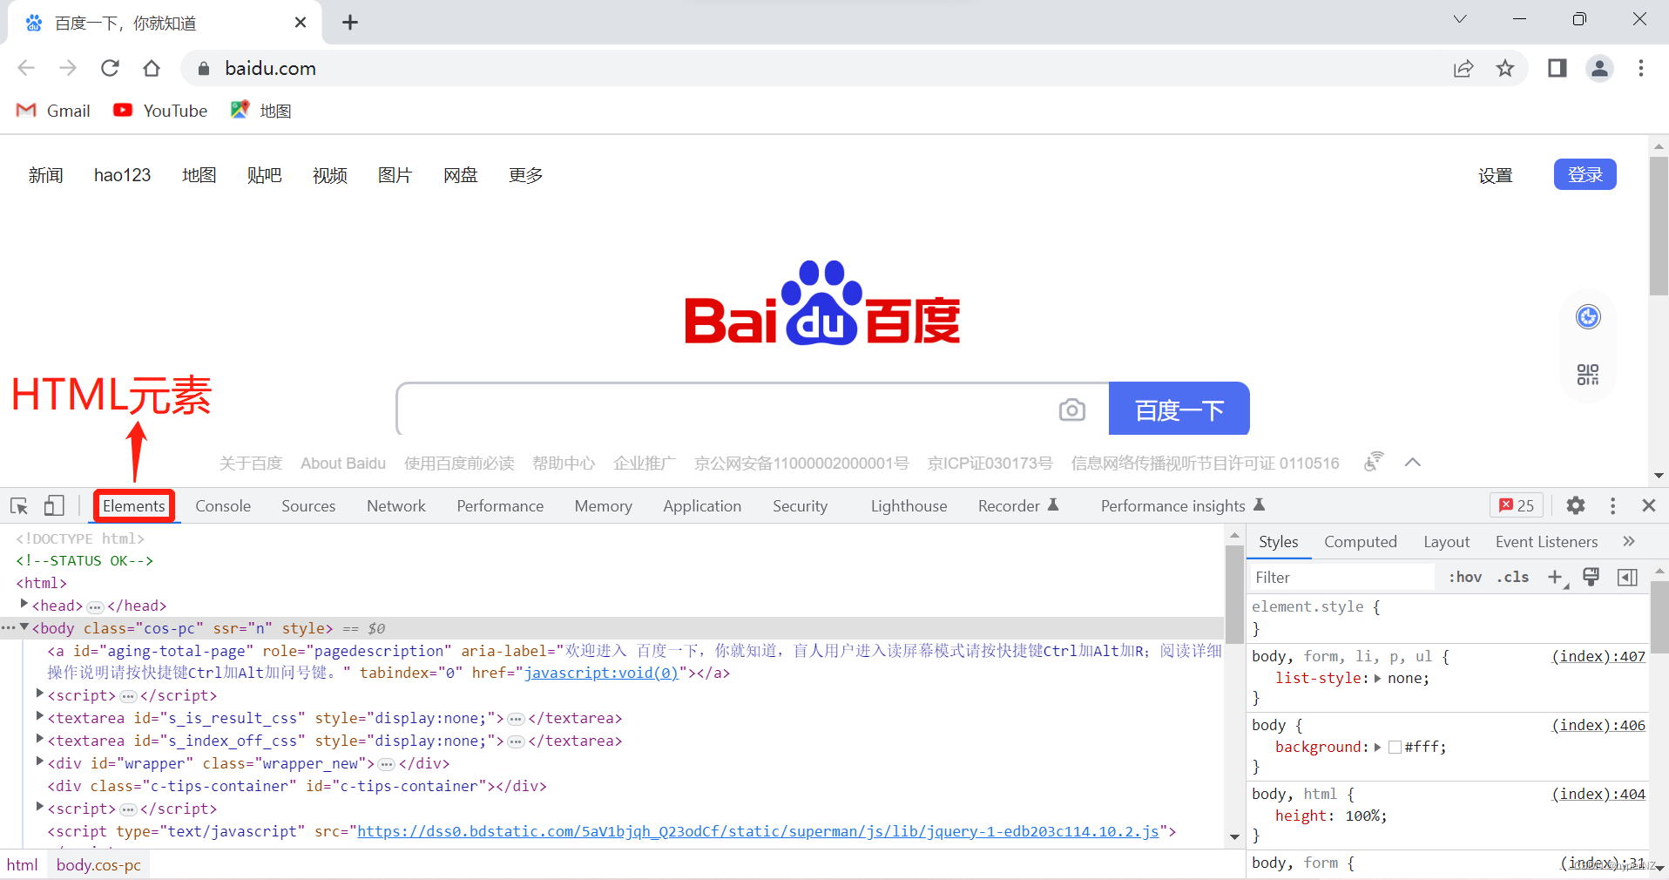Click the QR code icon on page

(x=1588, y=375)
